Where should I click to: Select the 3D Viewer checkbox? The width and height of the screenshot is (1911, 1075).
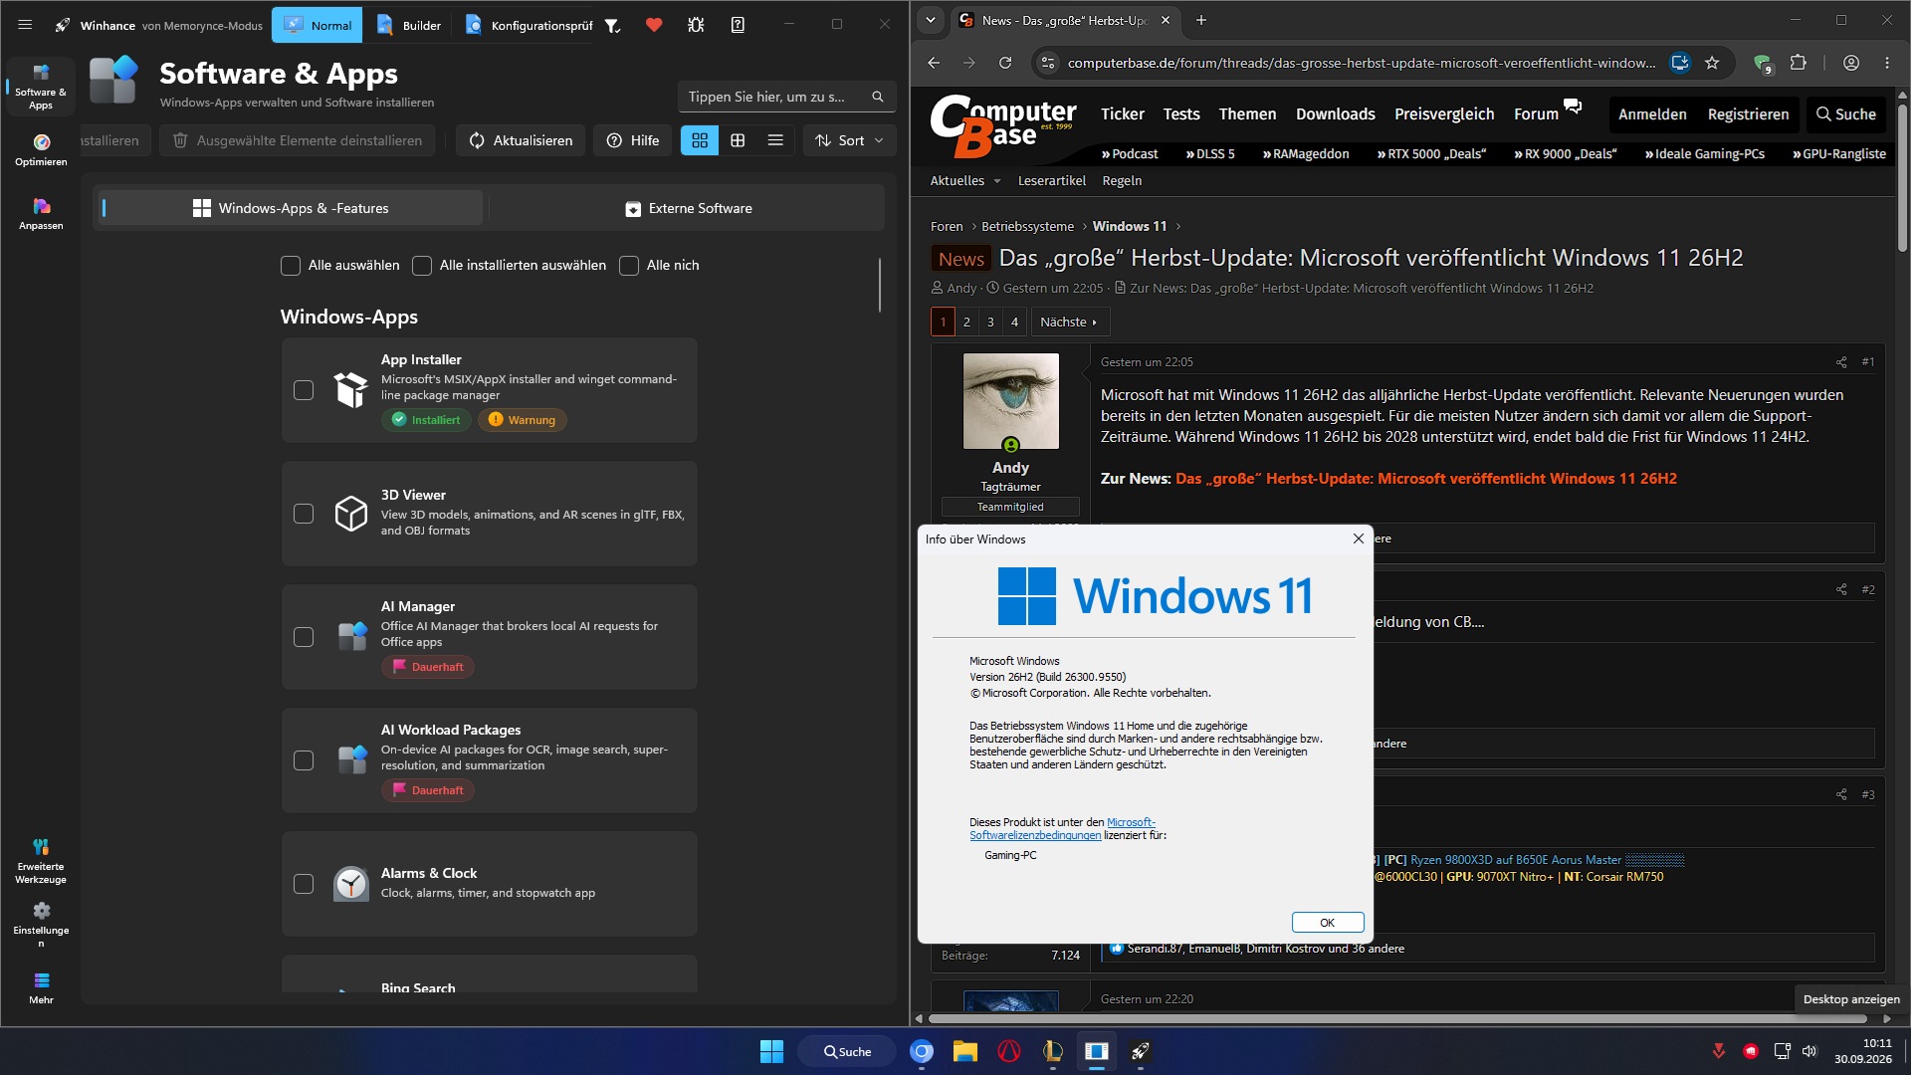pos(304,514)
